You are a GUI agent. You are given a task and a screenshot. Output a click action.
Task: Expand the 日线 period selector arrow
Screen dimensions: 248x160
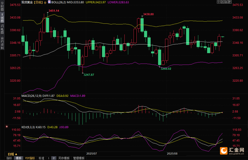point(16,154)
